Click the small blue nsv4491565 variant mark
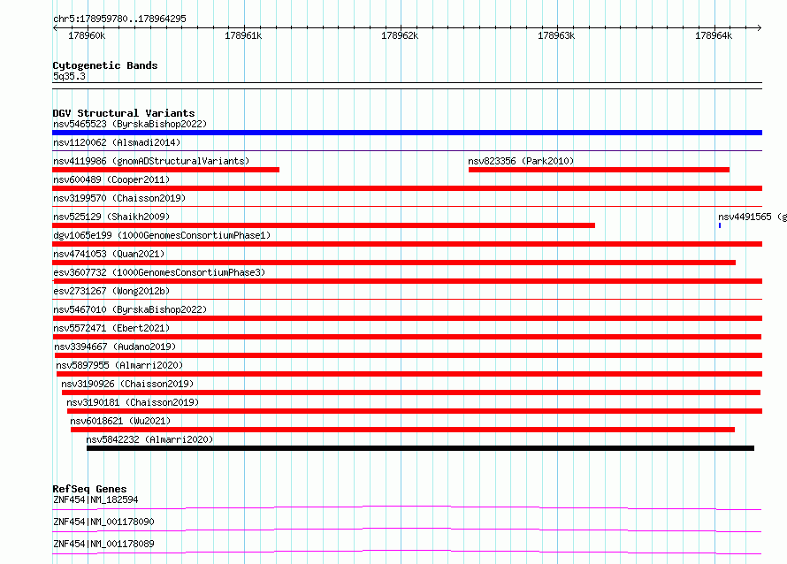 click(x=720, y=225)
